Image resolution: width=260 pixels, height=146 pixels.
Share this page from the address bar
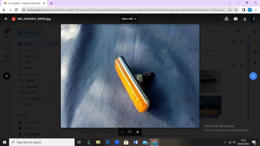point(230,10)
